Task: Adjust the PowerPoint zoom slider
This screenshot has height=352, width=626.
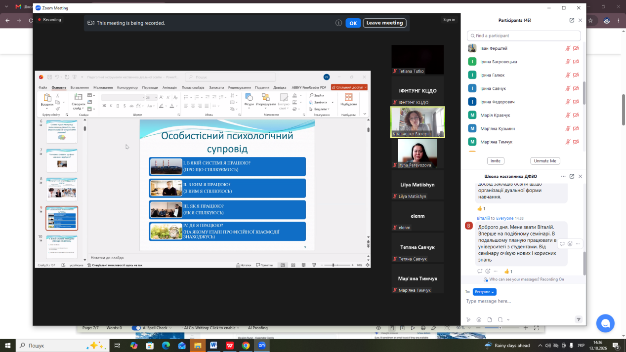Action: [x=334, y=265]
